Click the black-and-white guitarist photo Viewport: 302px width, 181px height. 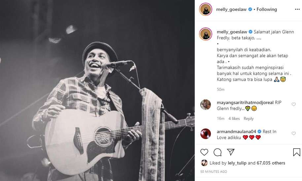[x=97, y=90]
